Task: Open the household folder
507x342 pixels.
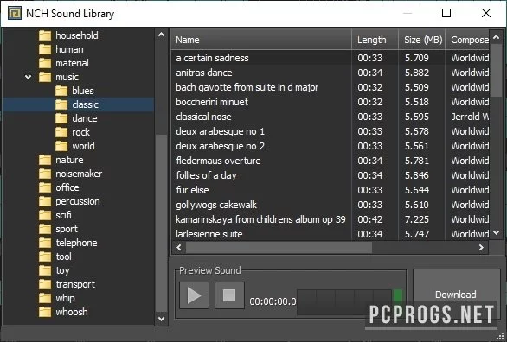Action: [68, 35]
